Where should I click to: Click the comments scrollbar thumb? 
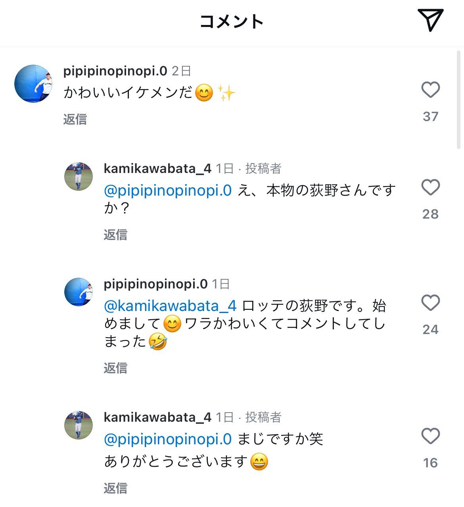point(459,99)
